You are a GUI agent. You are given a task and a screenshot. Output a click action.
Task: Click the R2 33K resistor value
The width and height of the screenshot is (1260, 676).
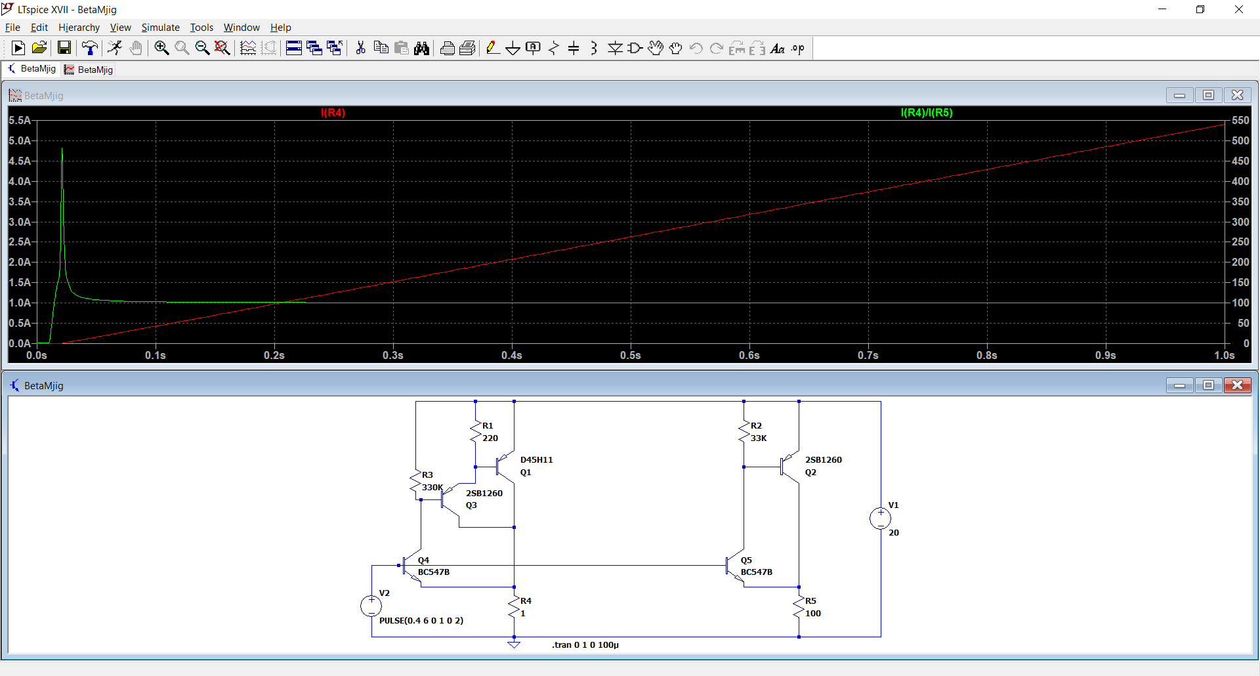tap(759, 438)
